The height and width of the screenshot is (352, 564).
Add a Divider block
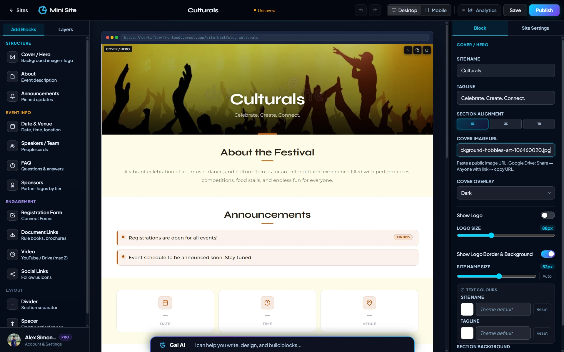(x=44, y=304)
